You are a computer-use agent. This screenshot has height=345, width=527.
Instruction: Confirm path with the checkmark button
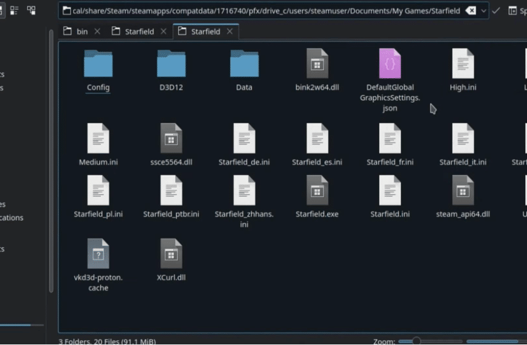[x=496, y=11]
